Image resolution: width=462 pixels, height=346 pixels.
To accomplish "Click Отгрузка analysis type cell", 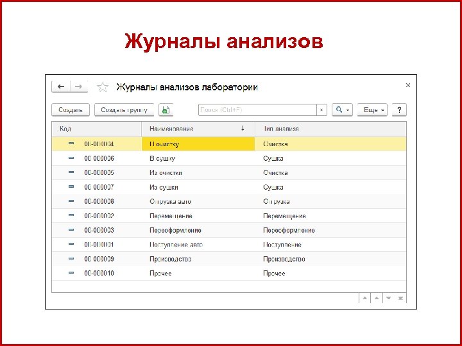I will point(330,202).
